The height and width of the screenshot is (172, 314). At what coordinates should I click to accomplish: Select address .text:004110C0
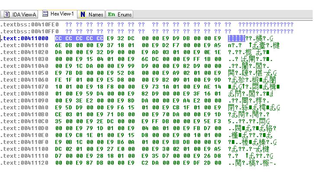pos(24,121)
